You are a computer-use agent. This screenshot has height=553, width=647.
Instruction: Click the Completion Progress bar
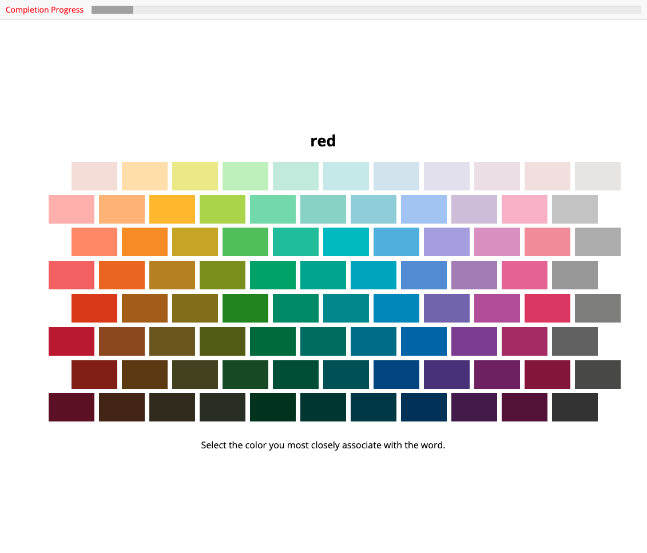point(366,10)
